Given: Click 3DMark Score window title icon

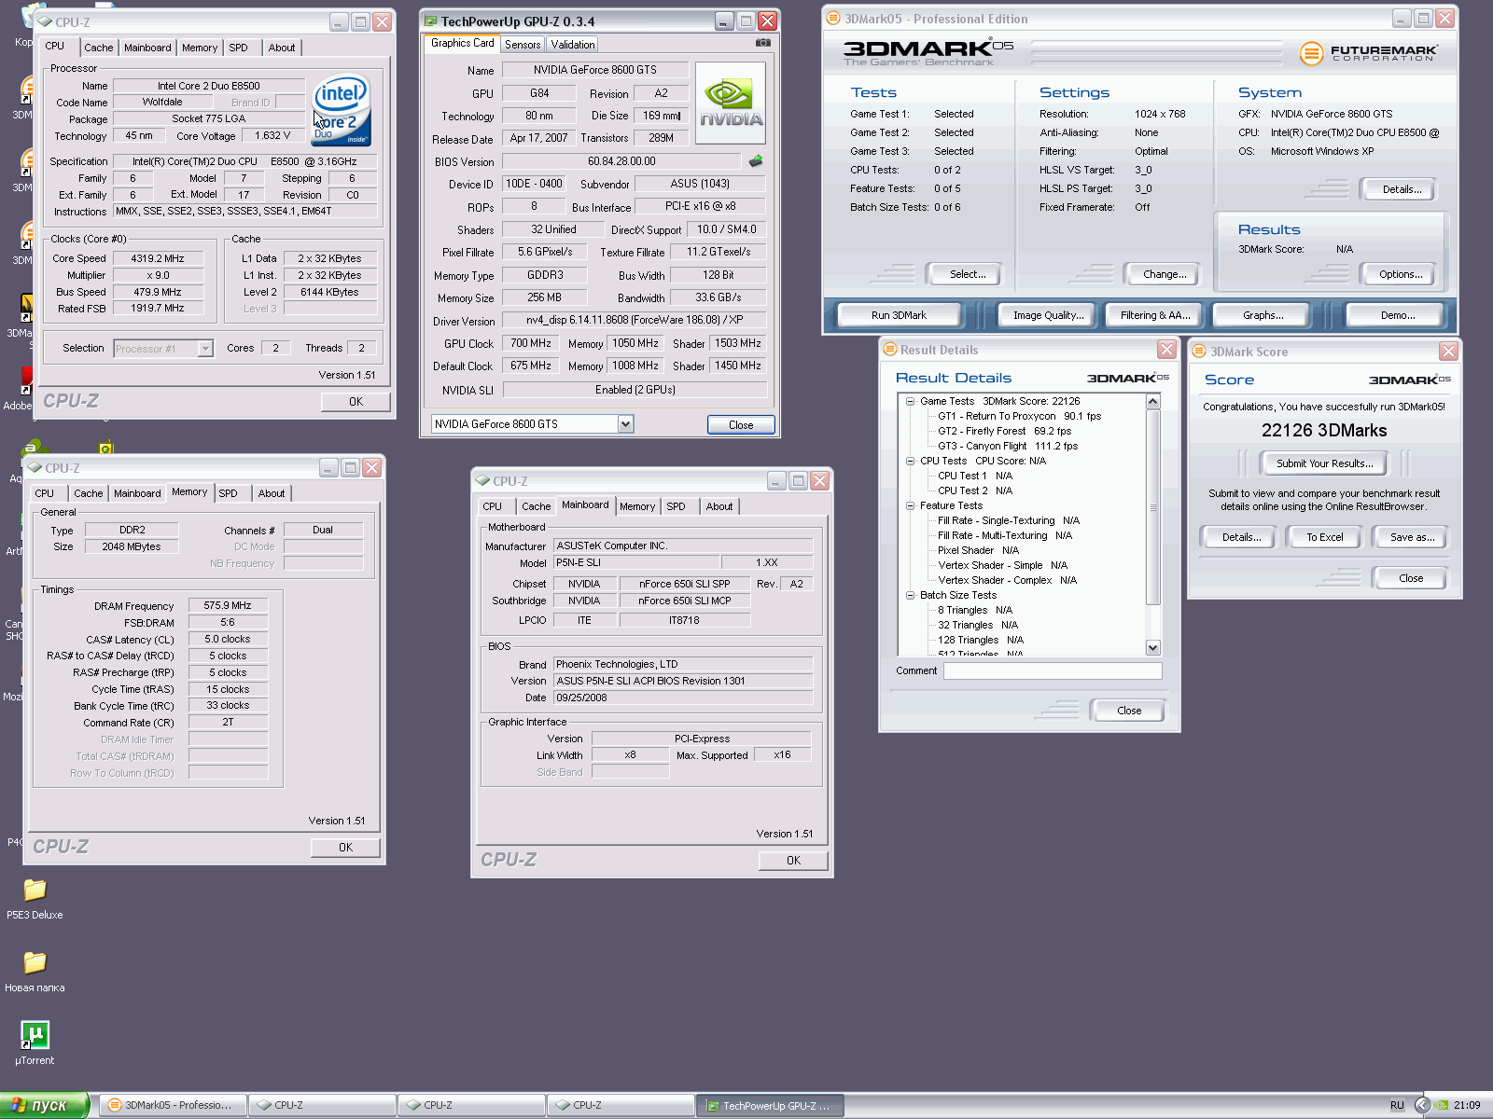Looking at the screenshot, I should tap(1199, 352).
